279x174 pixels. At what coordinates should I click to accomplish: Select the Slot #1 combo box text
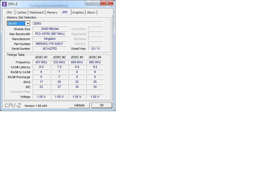click(x=16, y=23)
